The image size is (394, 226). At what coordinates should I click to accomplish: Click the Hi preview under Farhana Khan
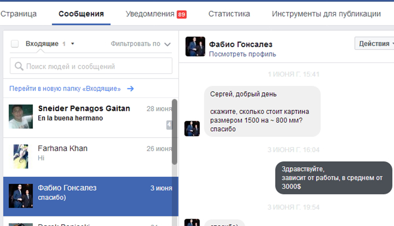coord(41,158)
